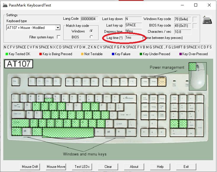Click the Test LEDs button
Image resolution: width=217 pixels, height=172 pixels.
pos(82,167)
